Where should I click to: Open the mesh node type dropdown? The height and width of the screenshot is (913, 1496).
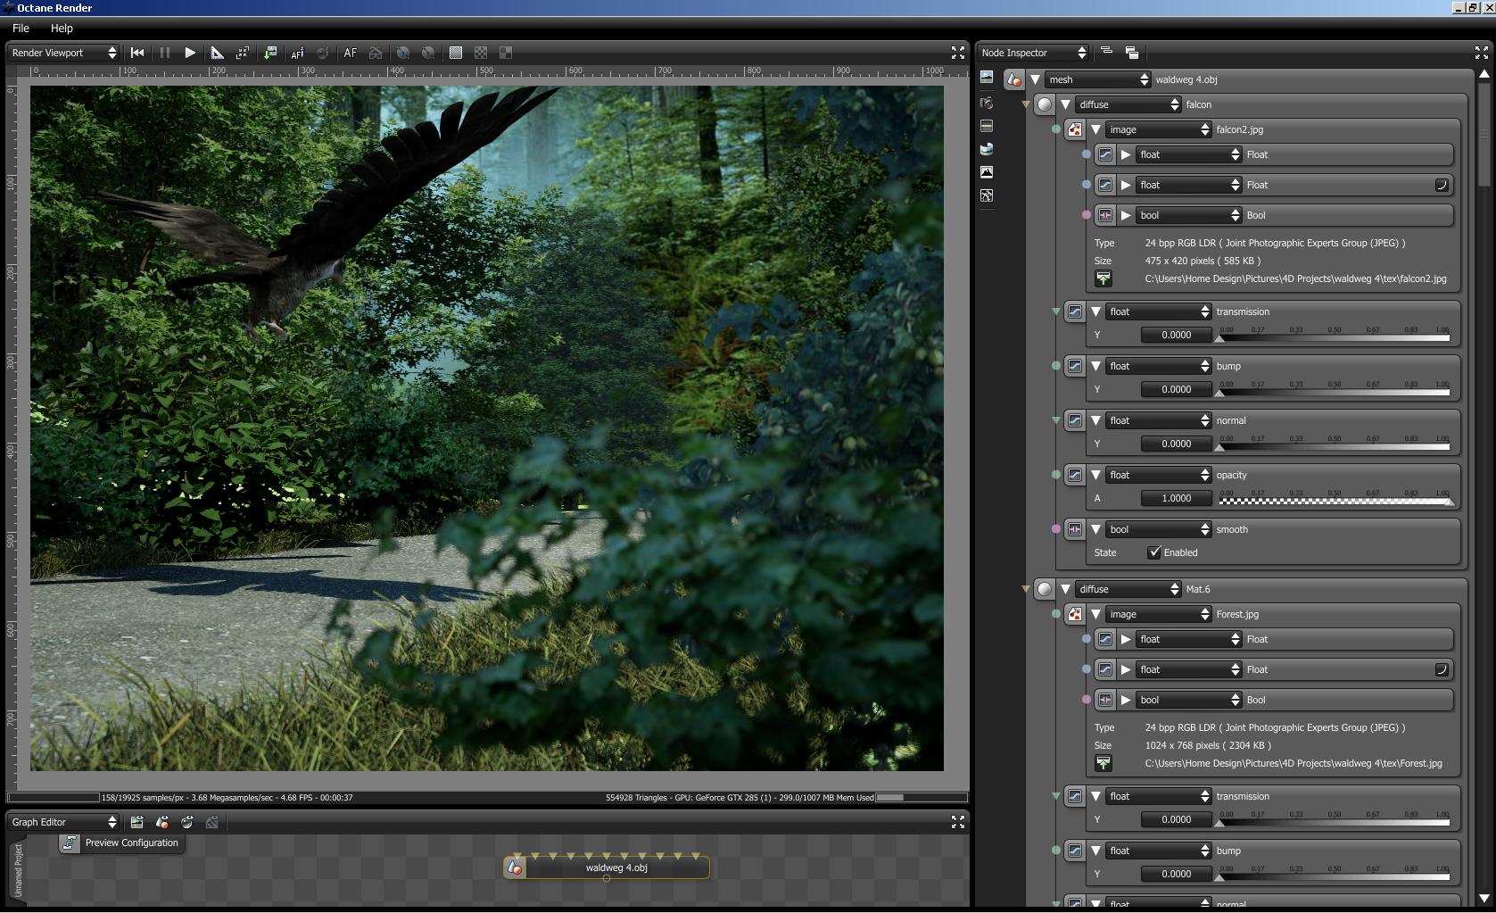click(1098, 79)
